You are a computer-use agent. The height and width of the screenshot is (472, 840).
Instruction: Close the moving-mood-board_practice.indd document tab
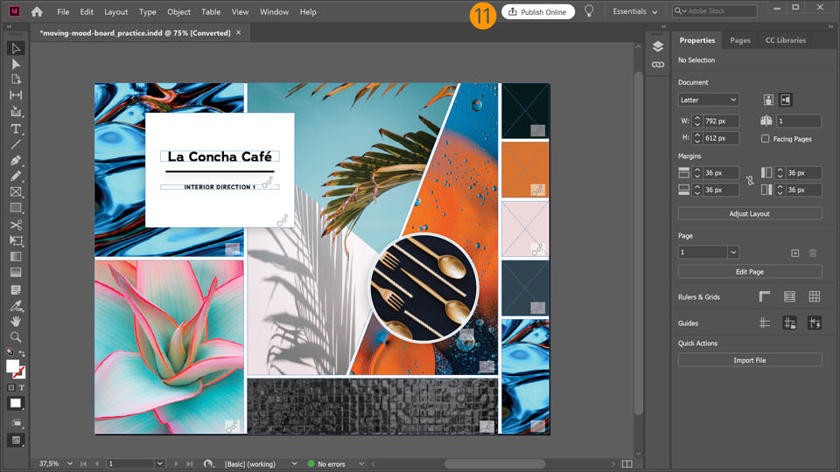(x=238, y=32)
